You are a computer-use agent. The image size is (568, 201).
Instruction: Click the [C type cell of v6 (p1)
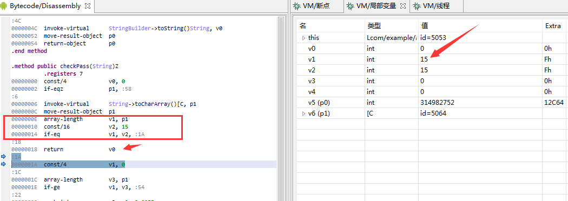(370, 113)
